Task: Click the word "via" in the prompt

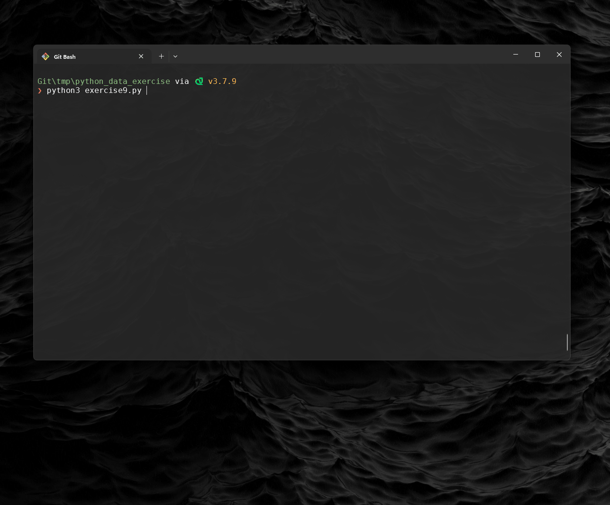Action: pos(182,82)
